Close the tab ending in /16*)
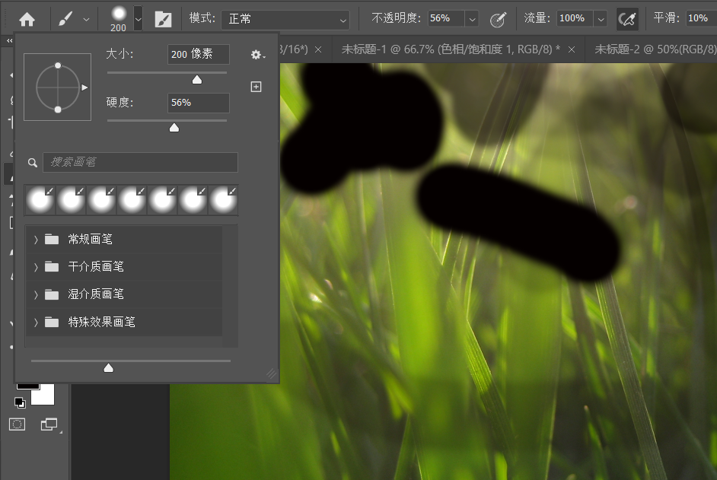 pos(318,49)
